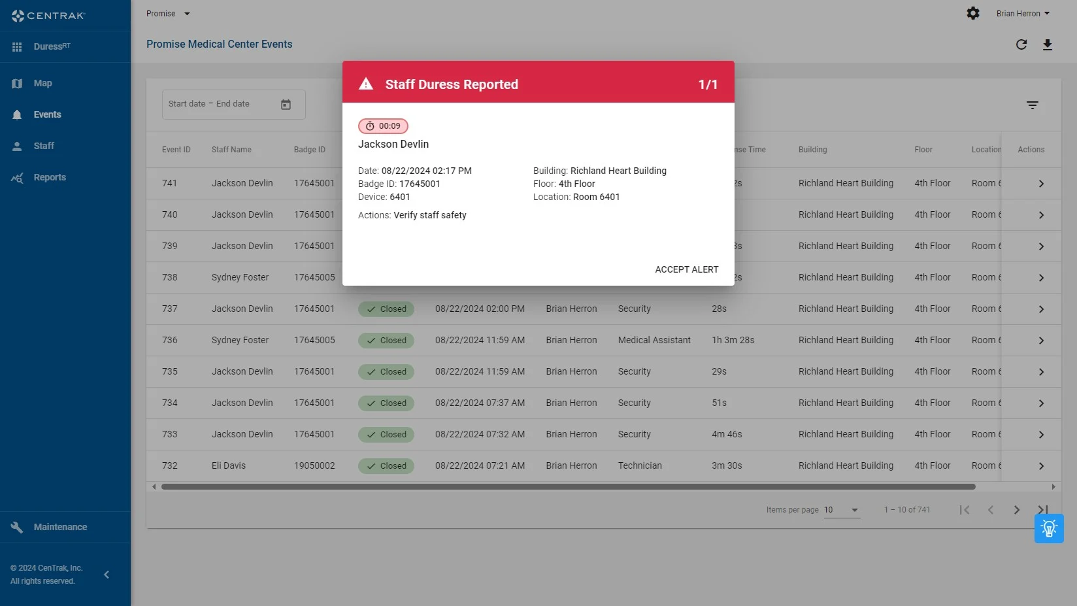Viewport: 1077px width, 606px height.
Task: Open the Maintenance section
Action: point(60,527)
